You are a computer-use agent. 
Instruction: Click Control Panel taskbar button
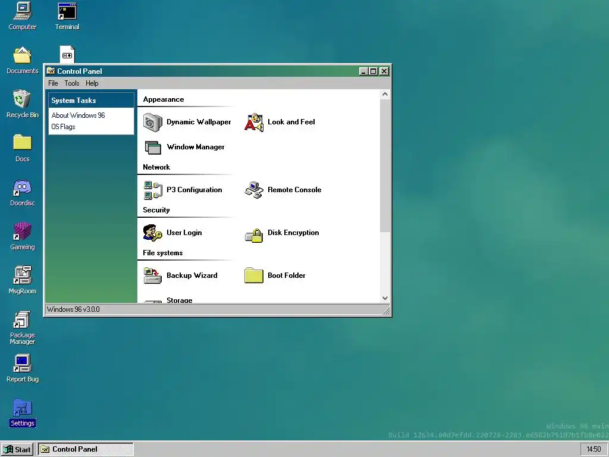[86, 449]
